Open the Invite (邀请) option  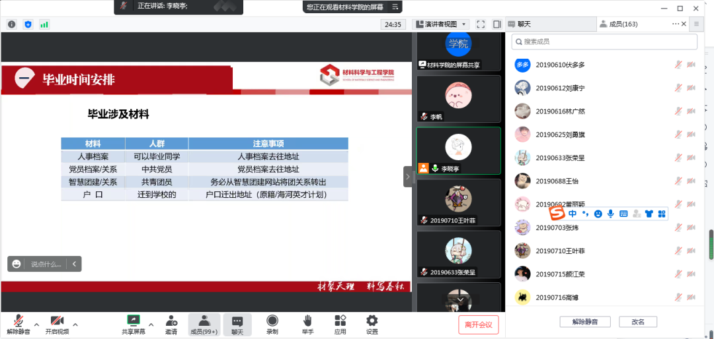(171, 321)
